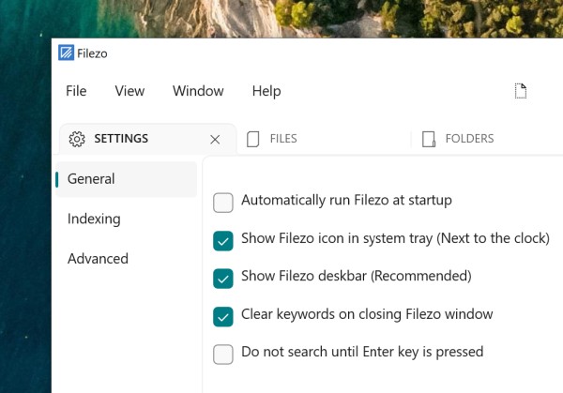
Task: Open the Window menu
Action: pos(198,91)
